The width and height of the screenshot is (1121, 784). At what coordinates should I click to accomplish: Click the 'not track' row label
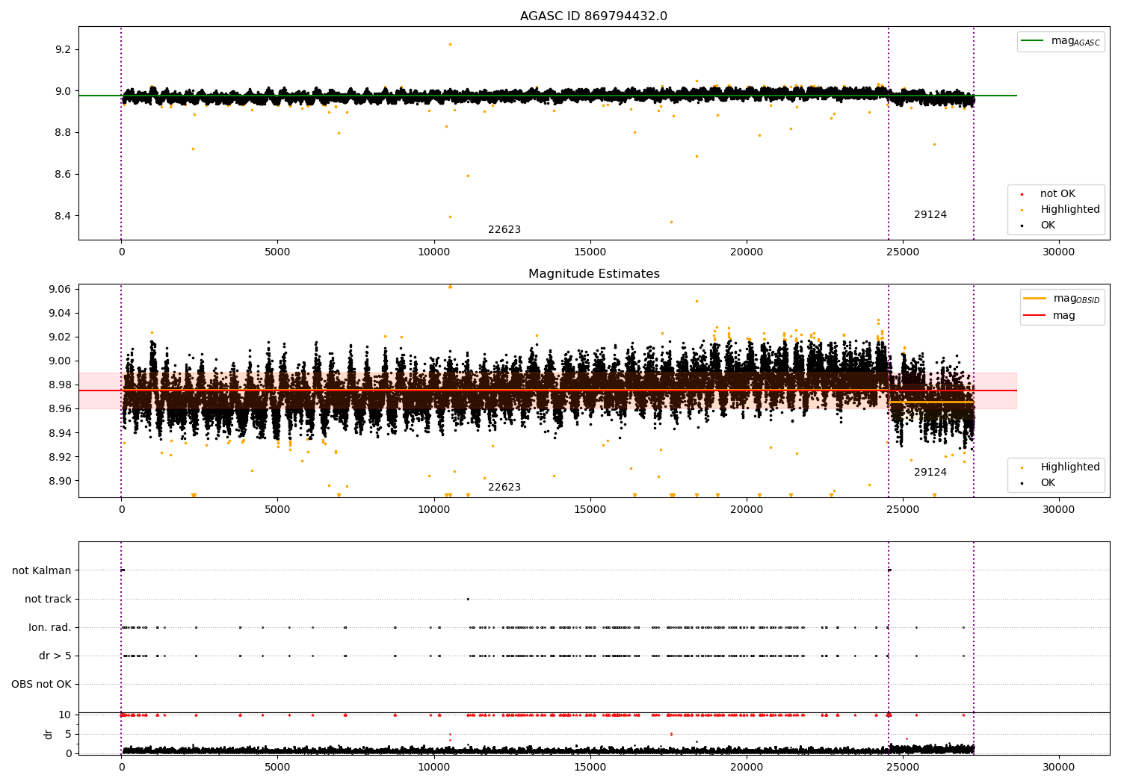click(x=48, y=599)
